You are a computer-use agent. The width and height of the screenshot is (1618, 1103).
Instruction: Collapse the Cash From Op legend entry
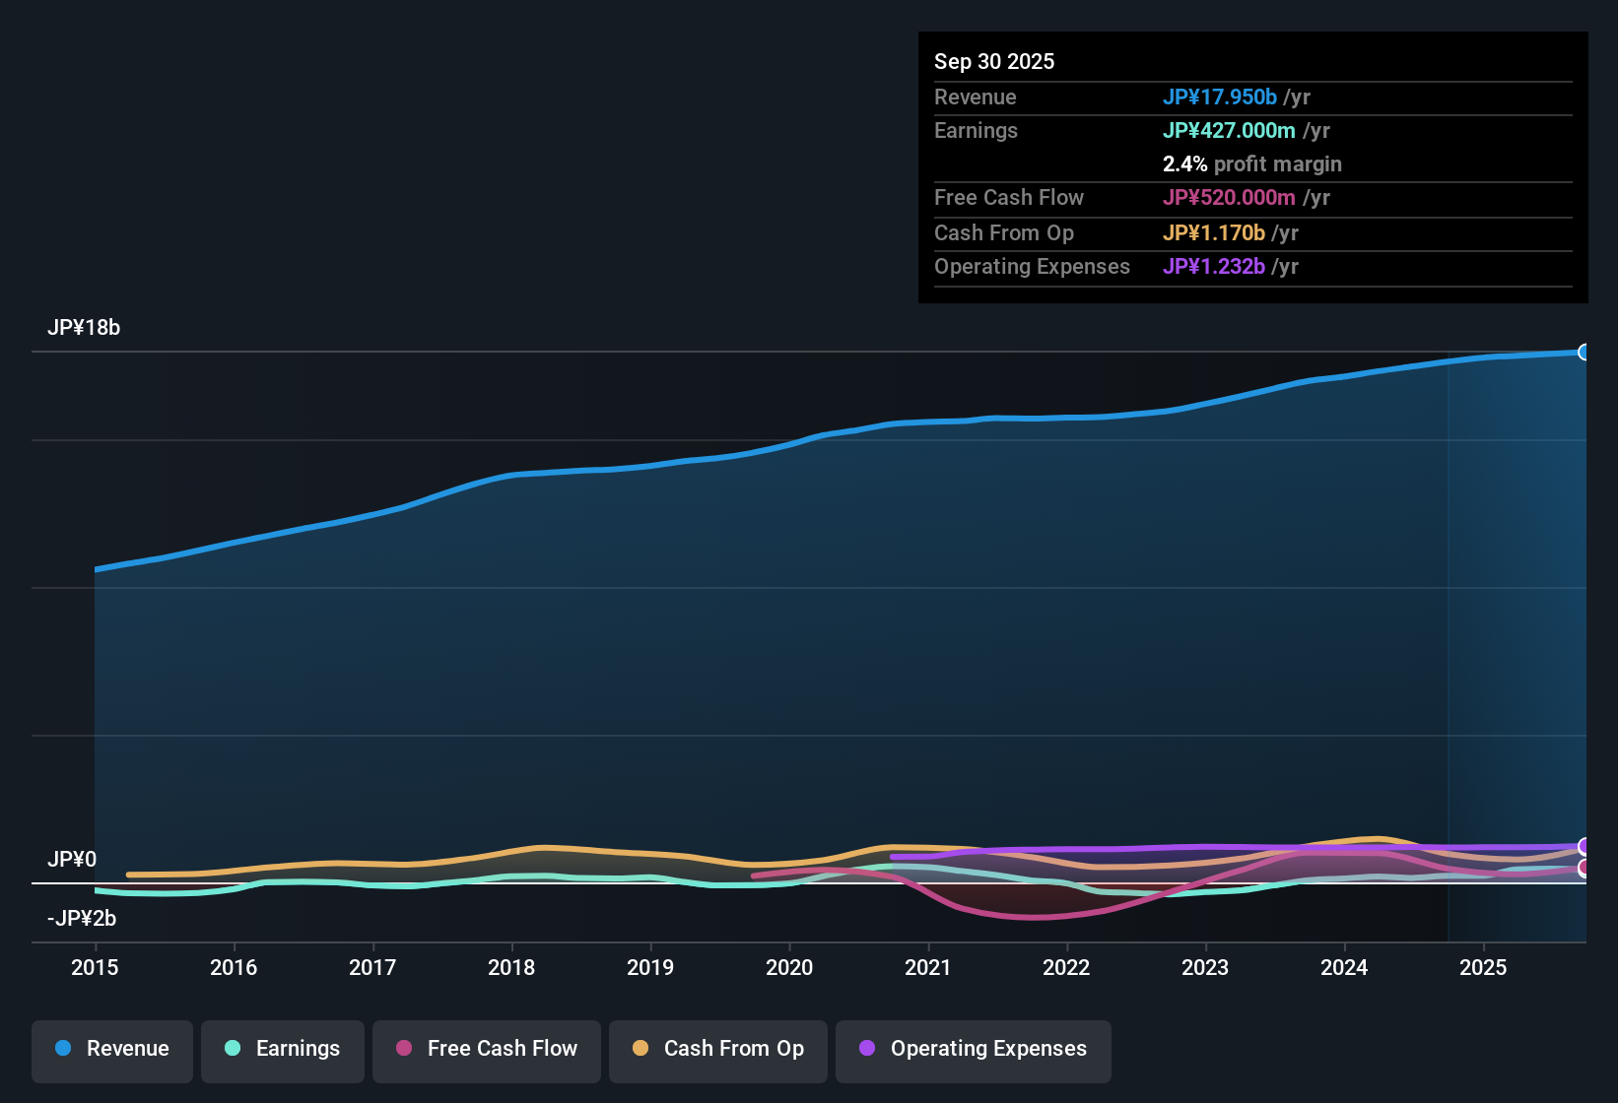[x=717, y=1049]
